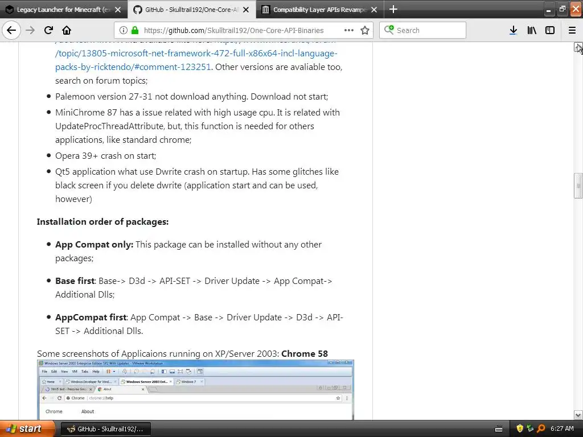Switch to Legacy Launcher for Minecraft tab
This screenshot has height=437, width=583.
tap(64, 10)
